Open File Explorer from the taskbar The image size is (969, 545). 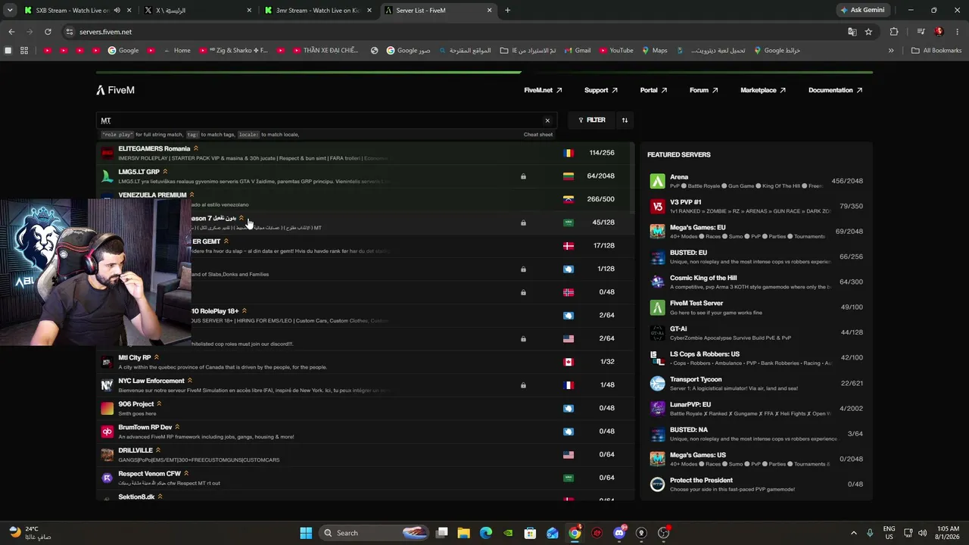click(464, 533)
